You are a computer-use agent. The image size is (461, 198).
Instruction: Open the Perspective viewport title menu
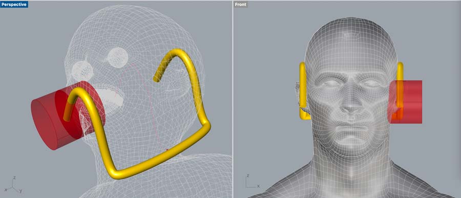14,5
